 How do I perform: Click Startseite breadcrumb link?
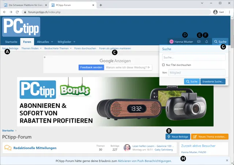click(8, 131)
